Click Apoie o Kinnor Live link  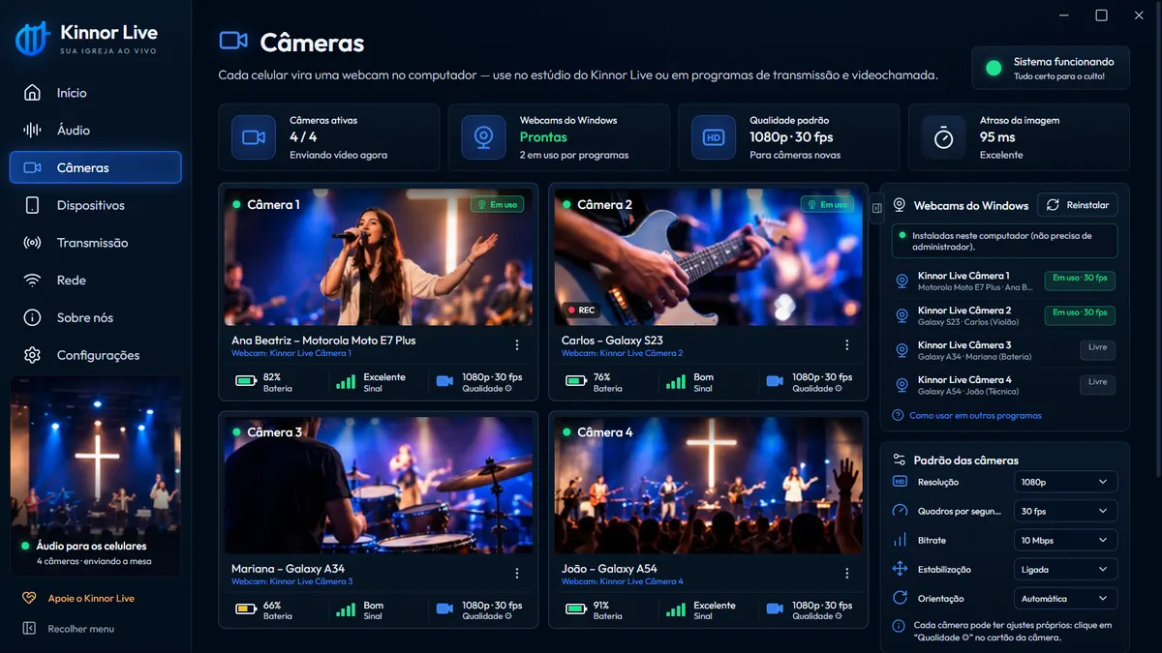point(78,598)
